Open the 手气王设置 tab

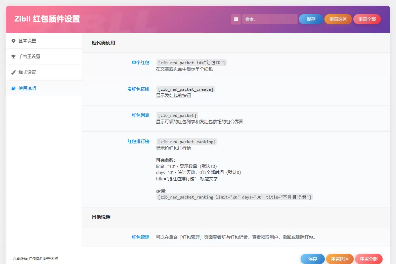tap(44, 56)
